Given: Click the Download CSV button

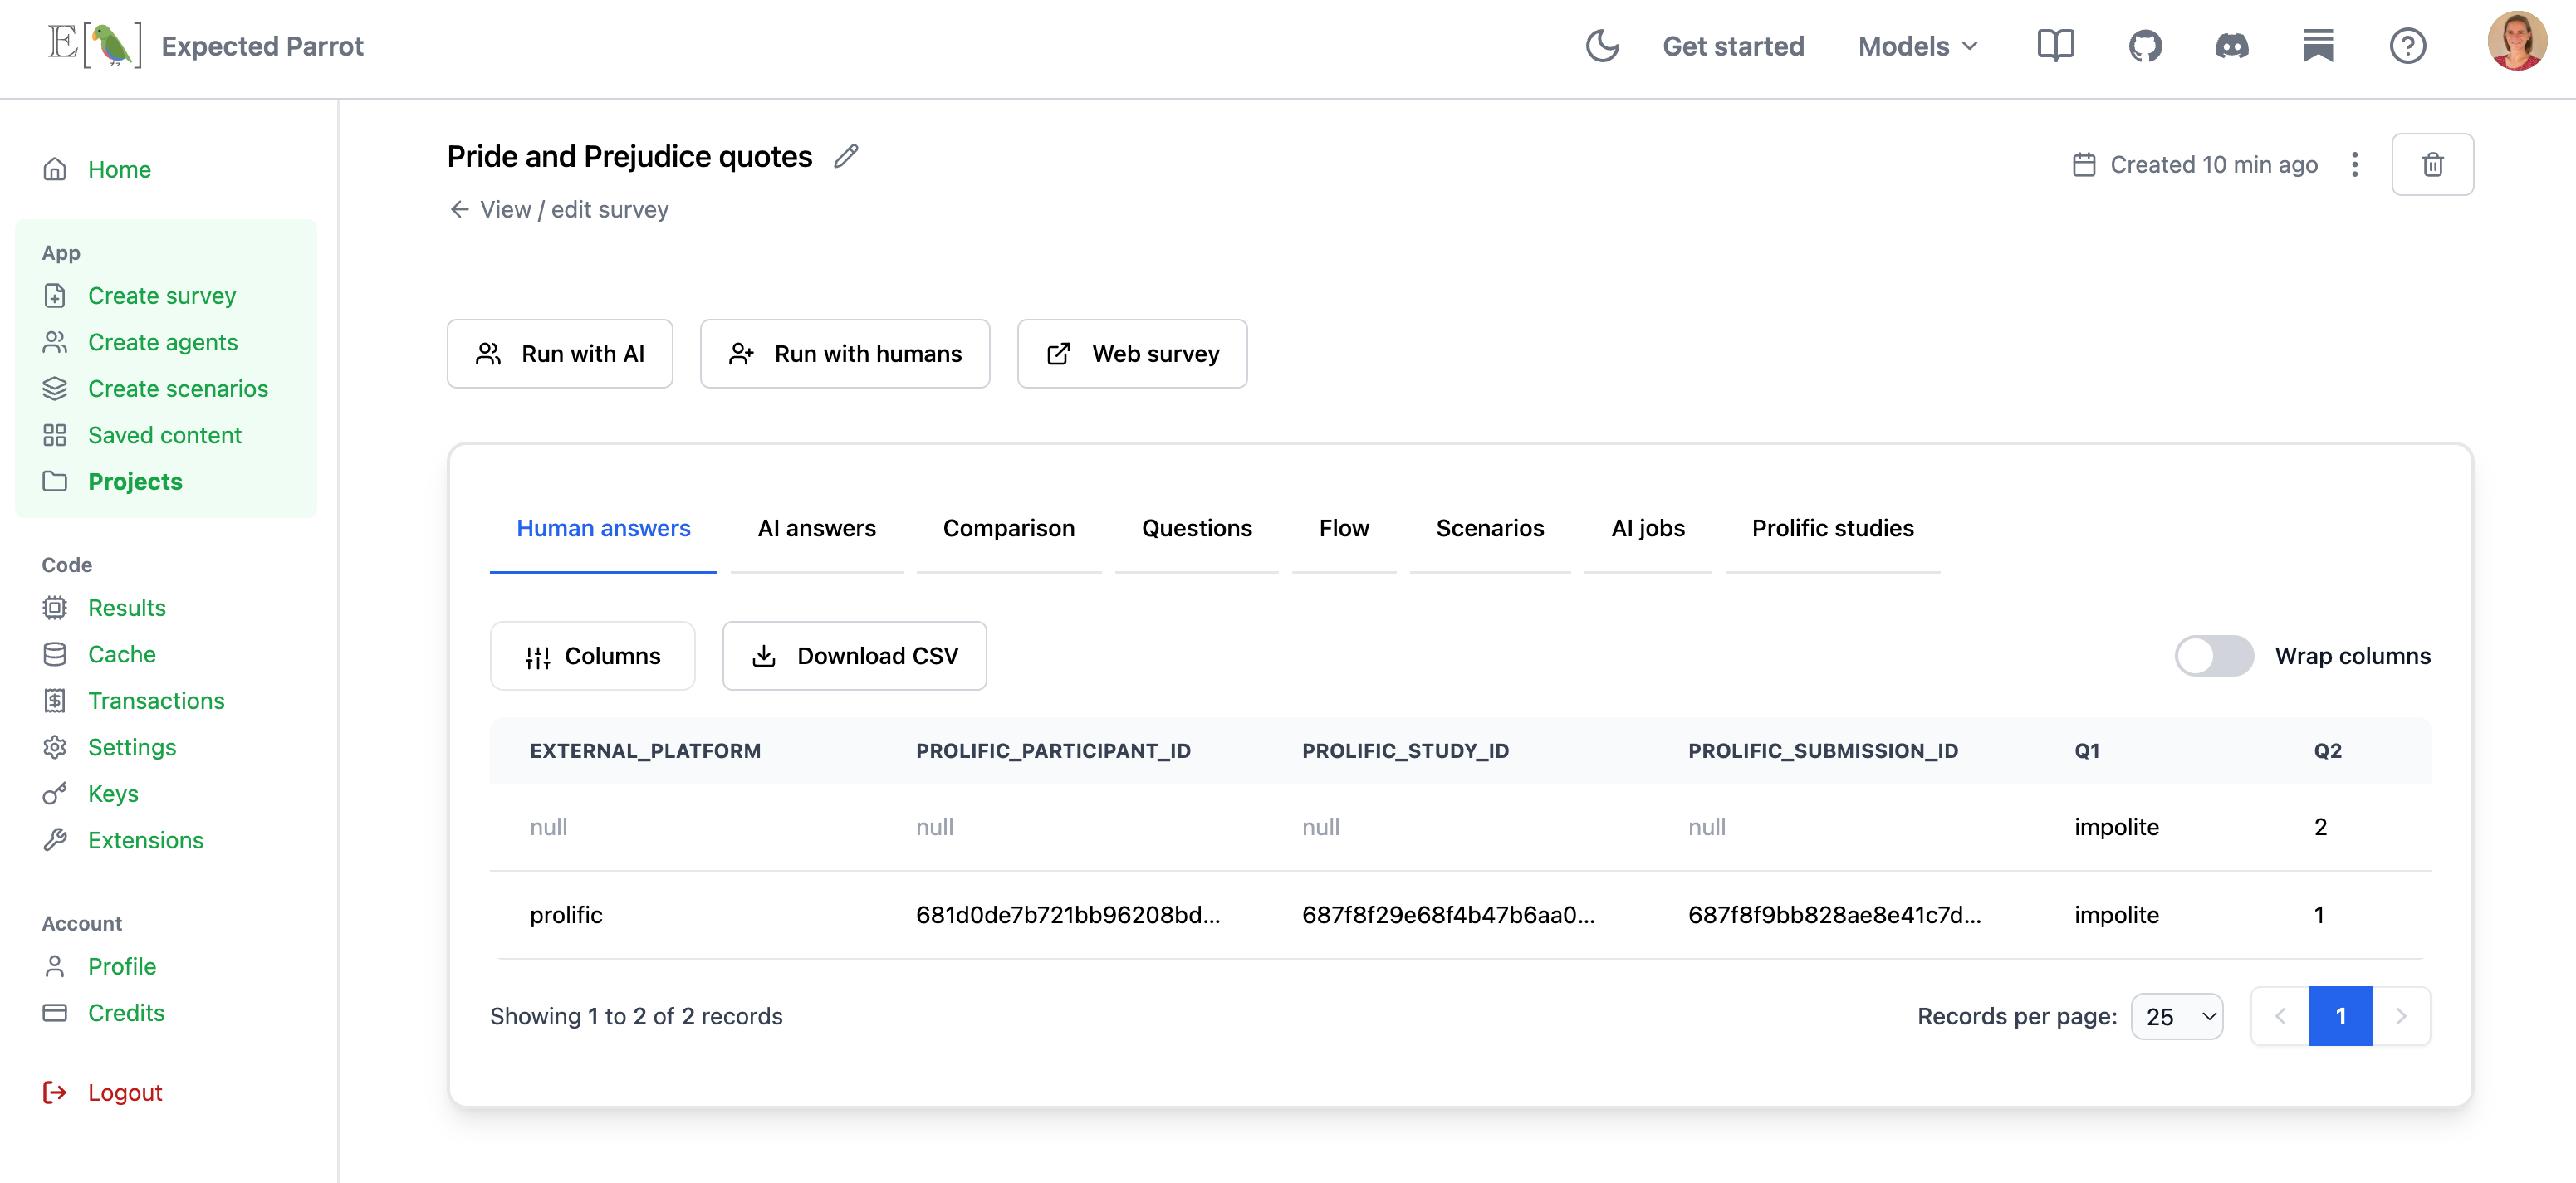Looking at the screenshot, I should click(854, 656).
